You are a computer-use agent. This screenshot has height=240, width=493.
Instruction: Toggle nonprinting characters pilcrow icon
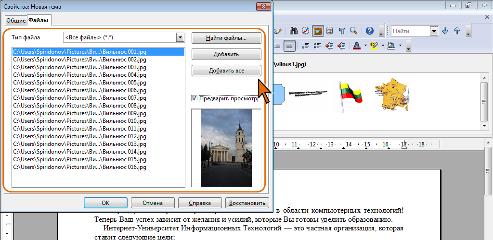coord(341,31)
